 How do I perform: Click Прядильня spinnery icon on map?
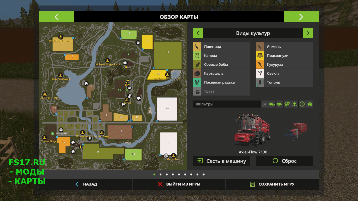tap(82, 132)
